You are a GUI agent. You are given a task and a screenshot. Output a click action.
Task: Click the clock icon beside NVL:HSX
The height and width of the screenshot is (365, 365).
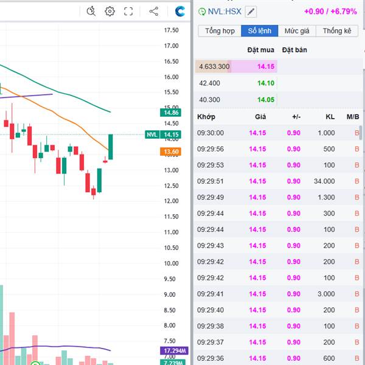click(202, 12)
